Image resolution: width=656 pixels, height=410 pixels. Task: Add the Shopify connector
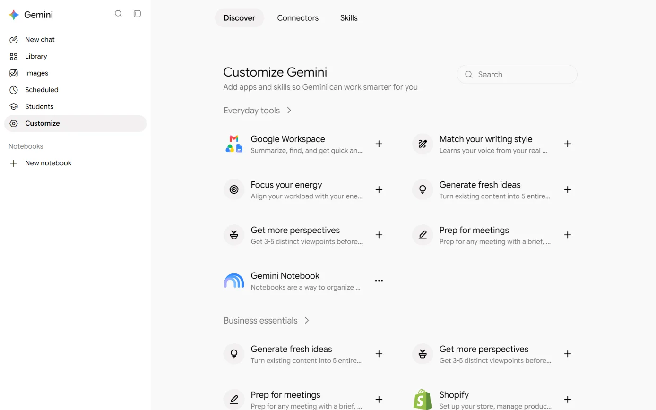pyautogui.click(x=568, y=400)
